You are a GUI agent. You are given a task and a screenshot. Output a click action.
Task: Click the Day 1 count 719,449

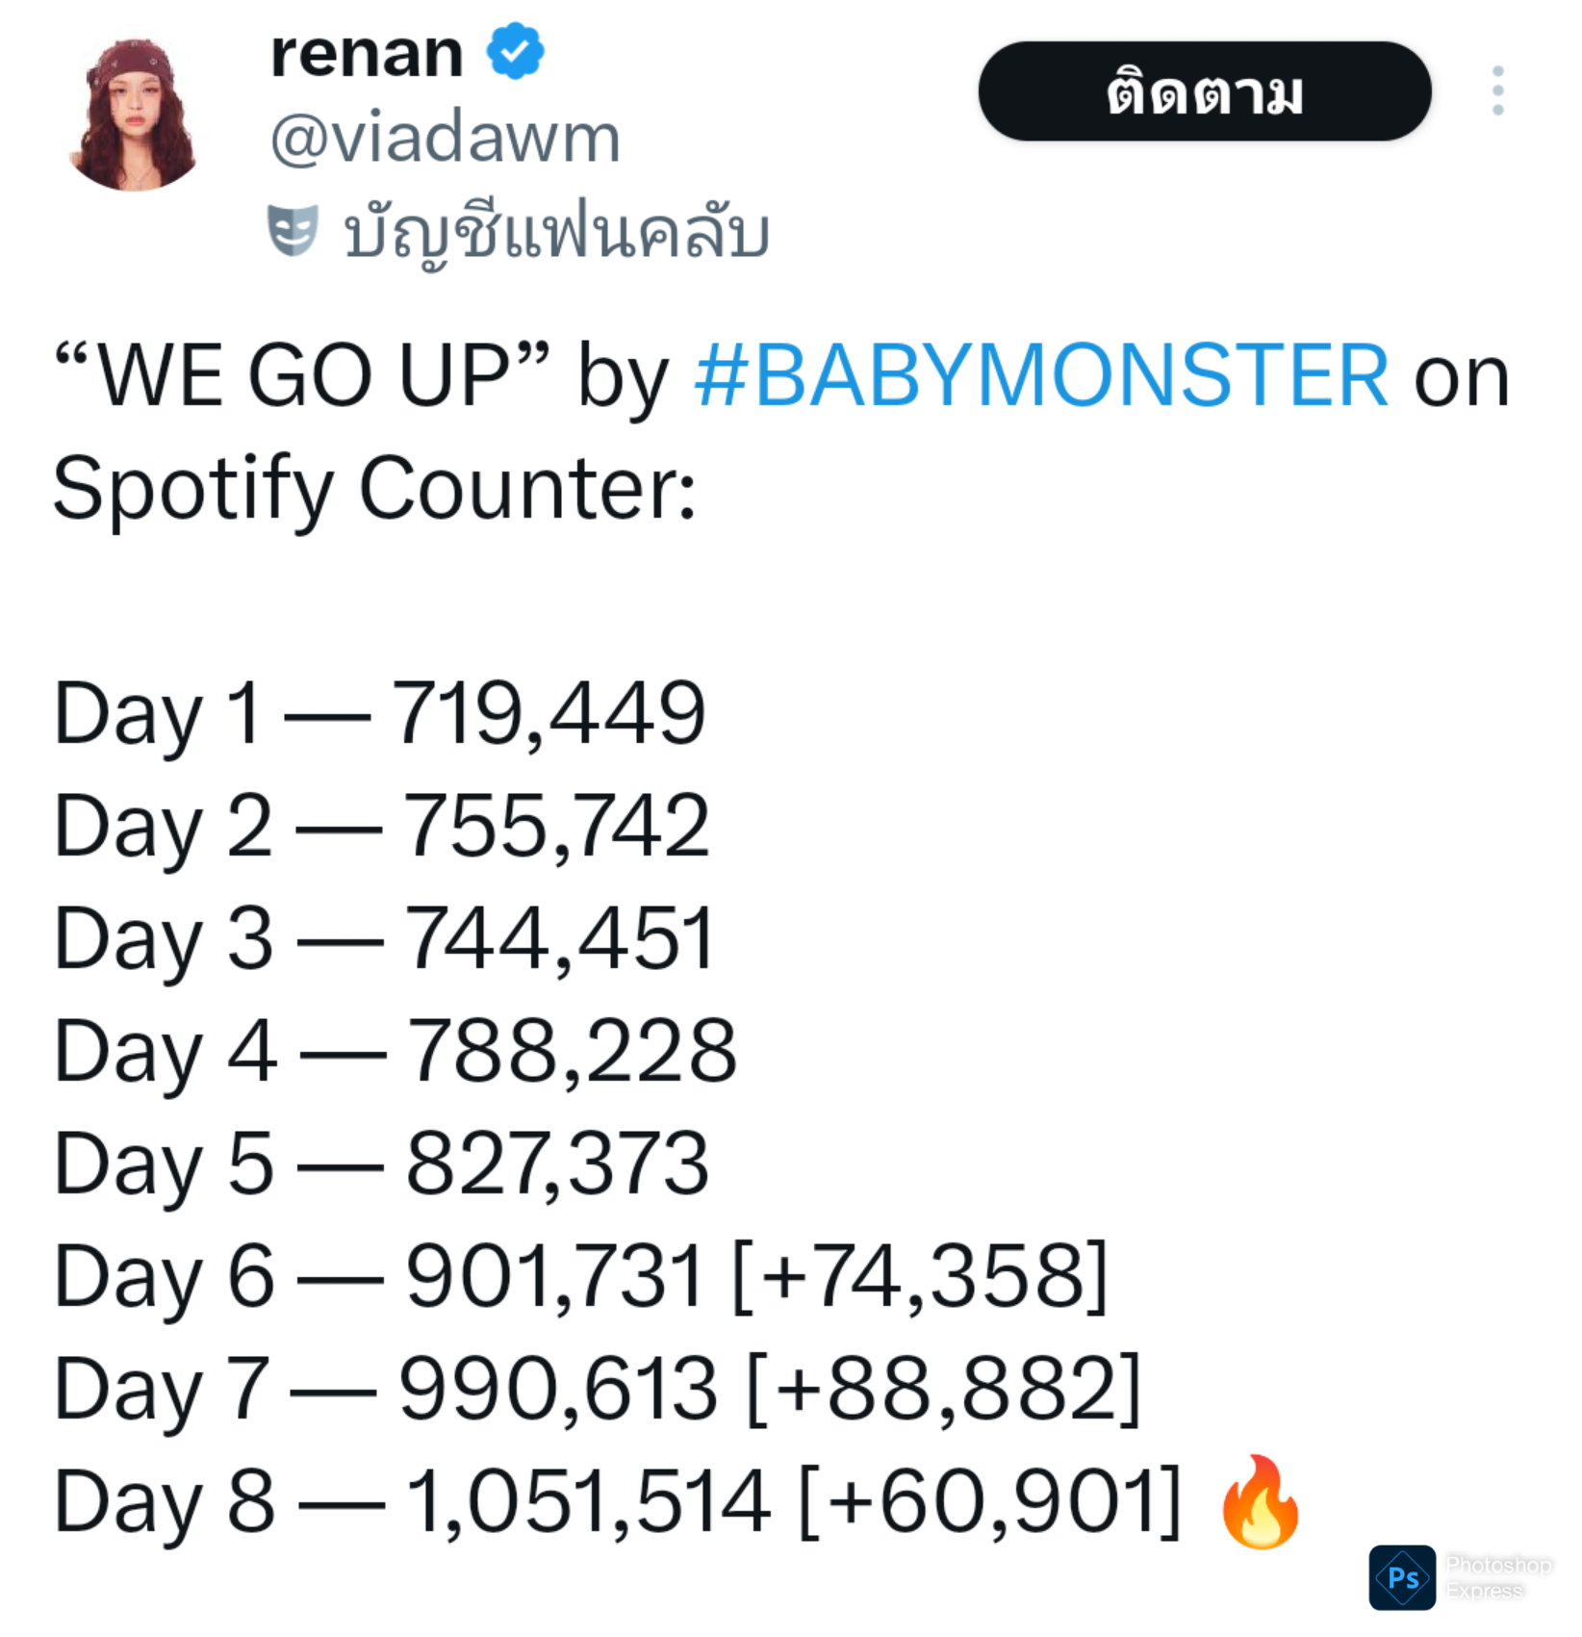[549, 714]
